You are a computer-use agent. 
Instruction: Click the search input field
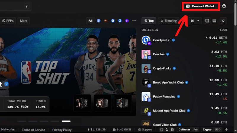tap(16, 6)
